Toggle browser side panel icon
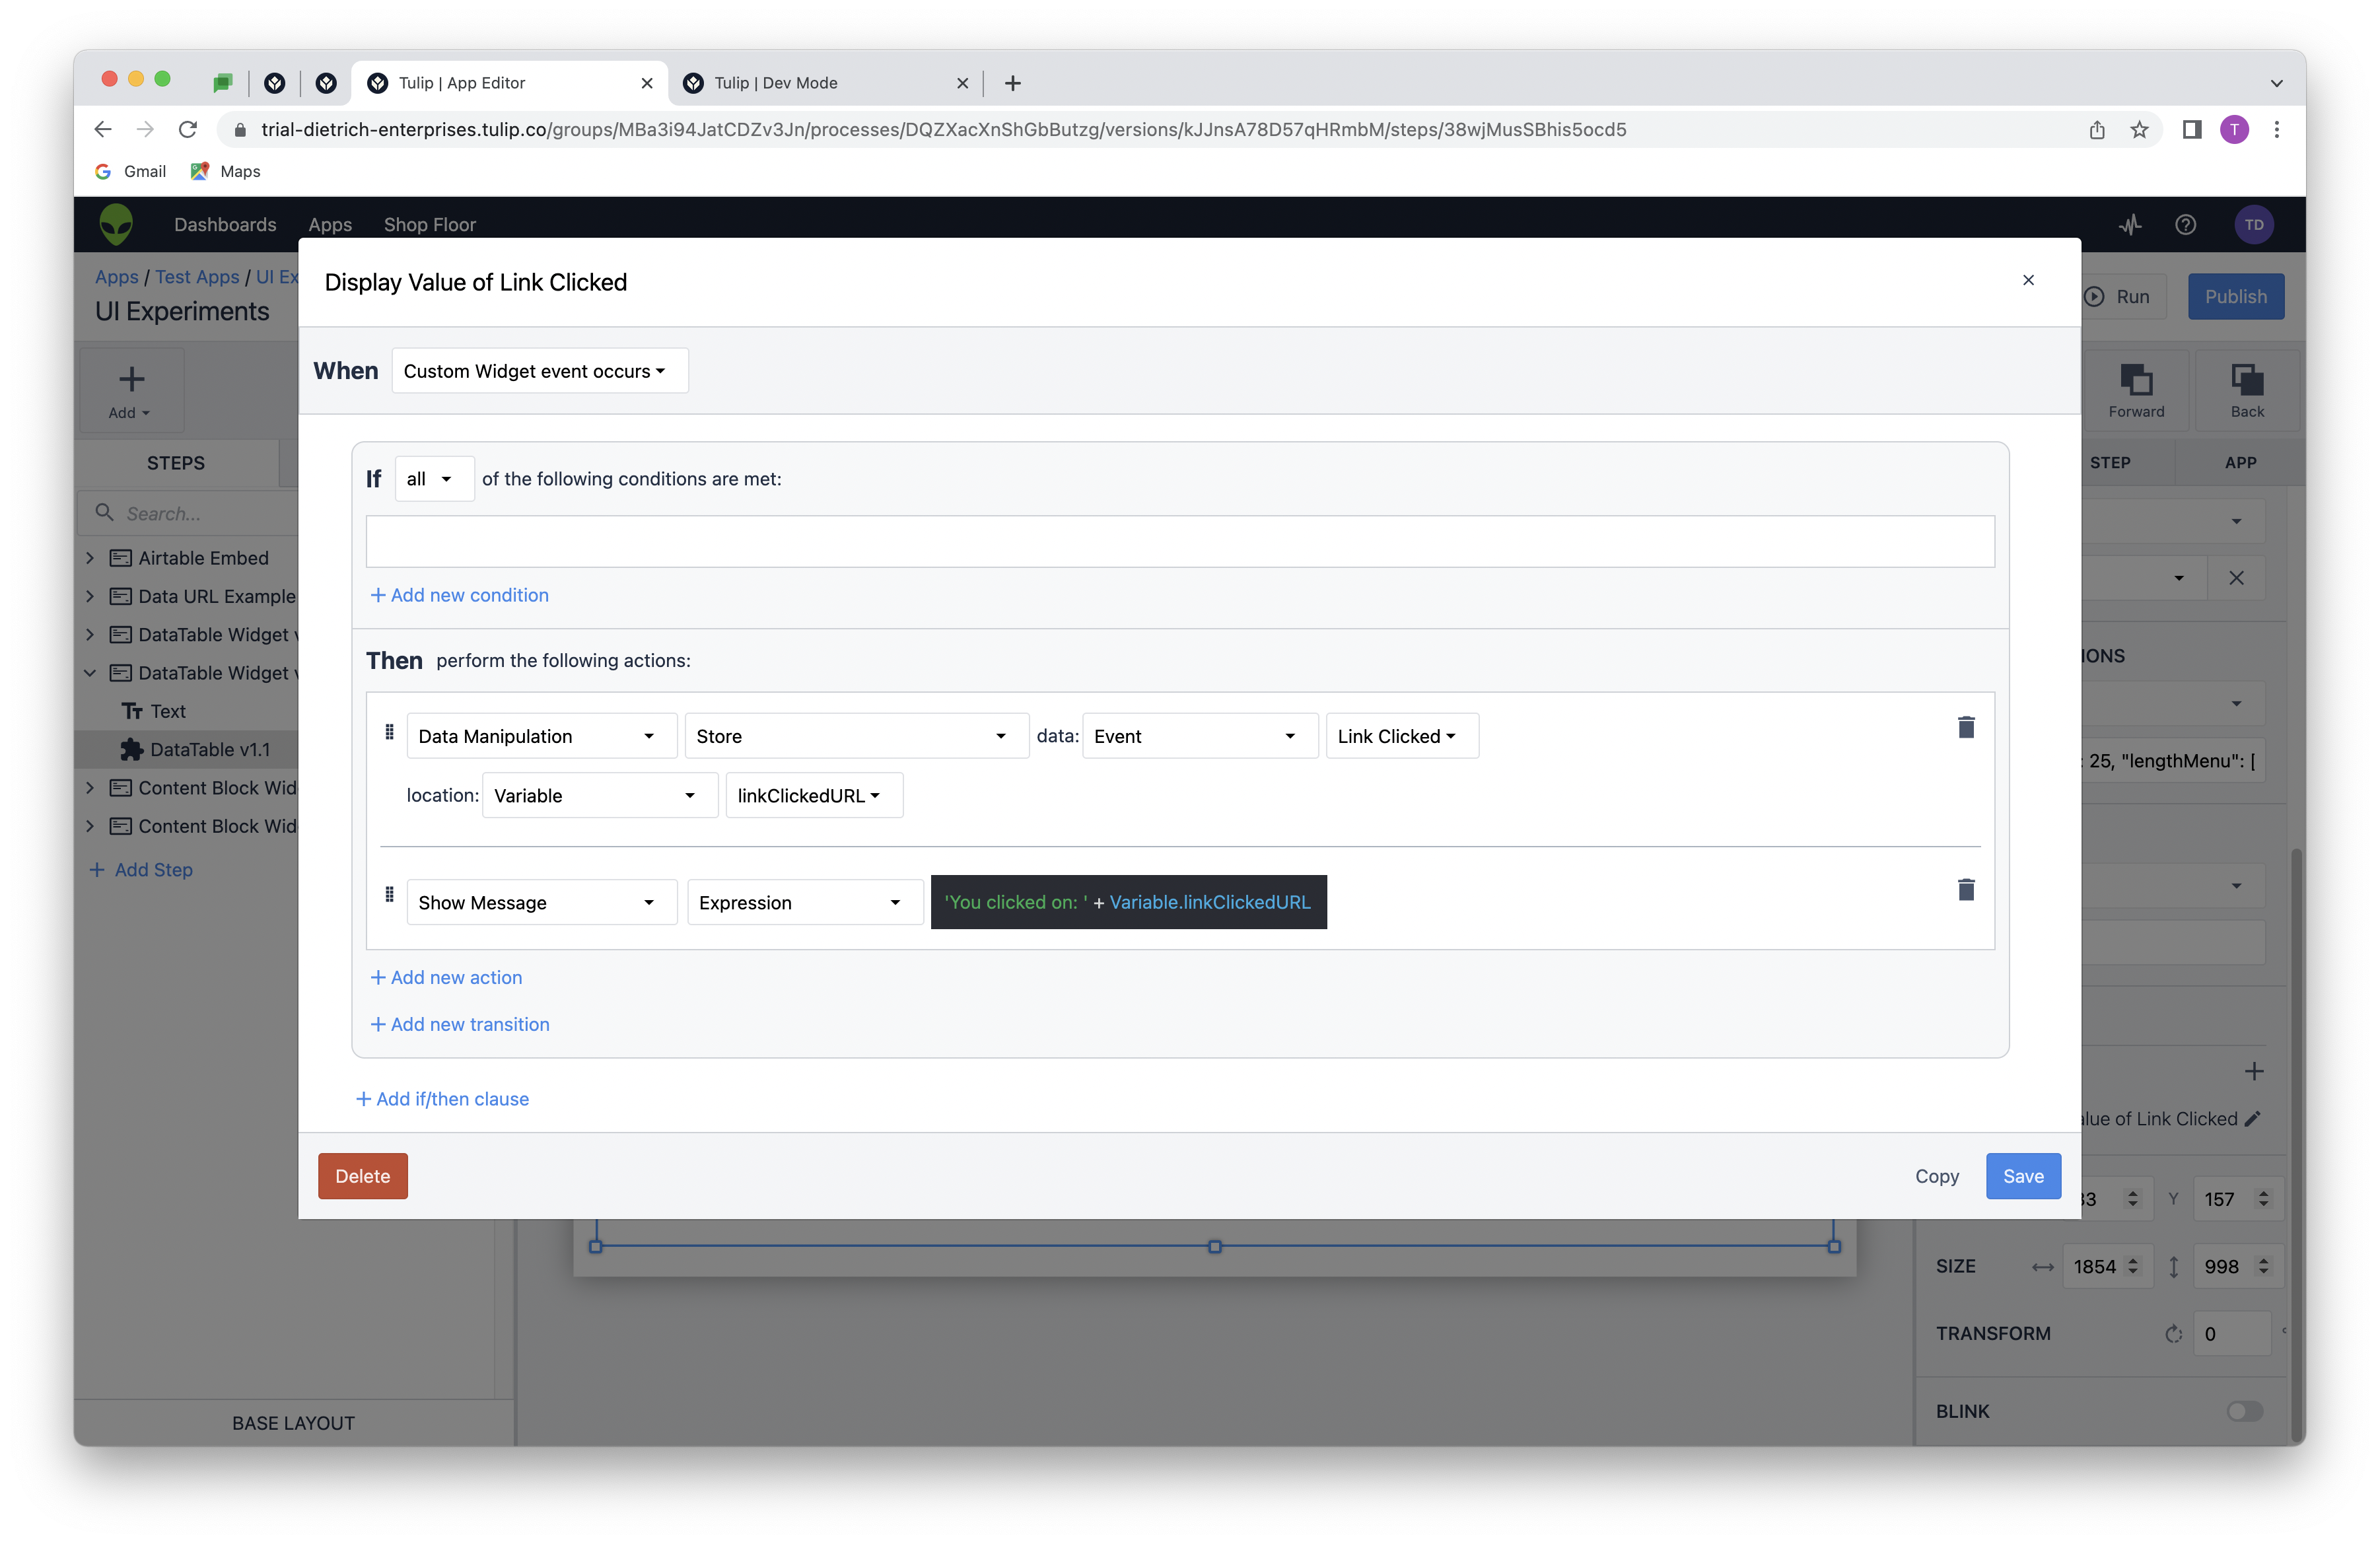The width and height of the screenshot is (2380, 1544). 2192,129
